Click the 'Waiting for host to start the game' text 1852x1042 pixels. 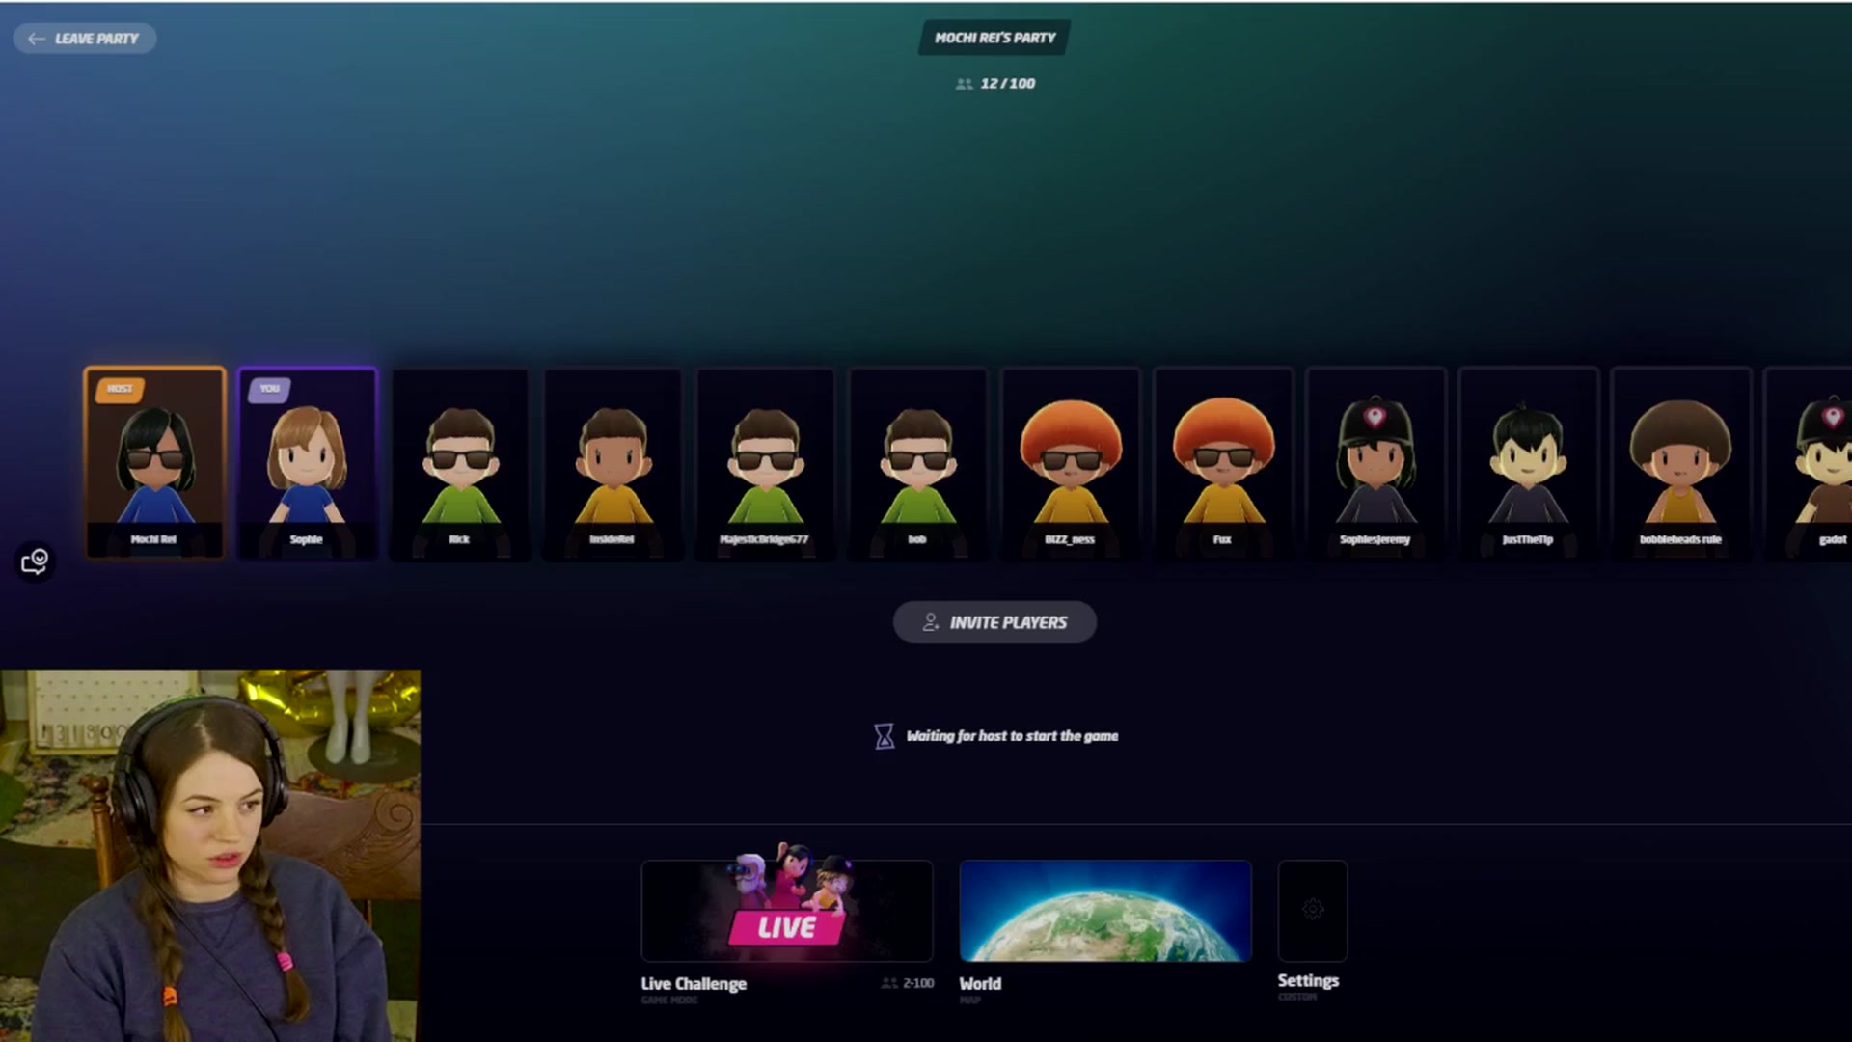(1012, 736)
